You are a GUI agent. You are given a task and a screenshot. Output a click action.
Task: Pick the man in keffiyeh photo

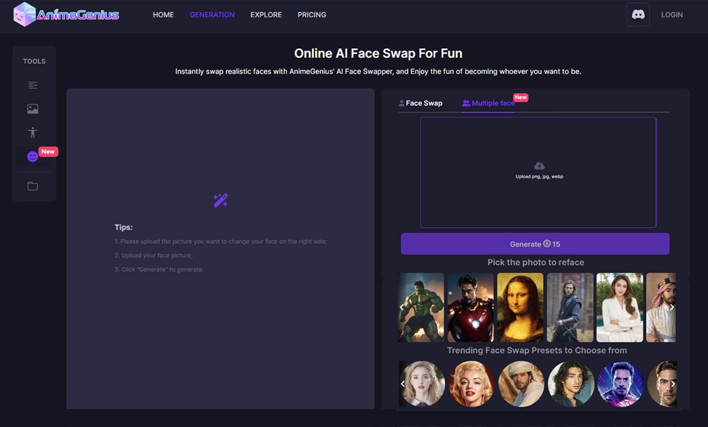tap(661, 307)
